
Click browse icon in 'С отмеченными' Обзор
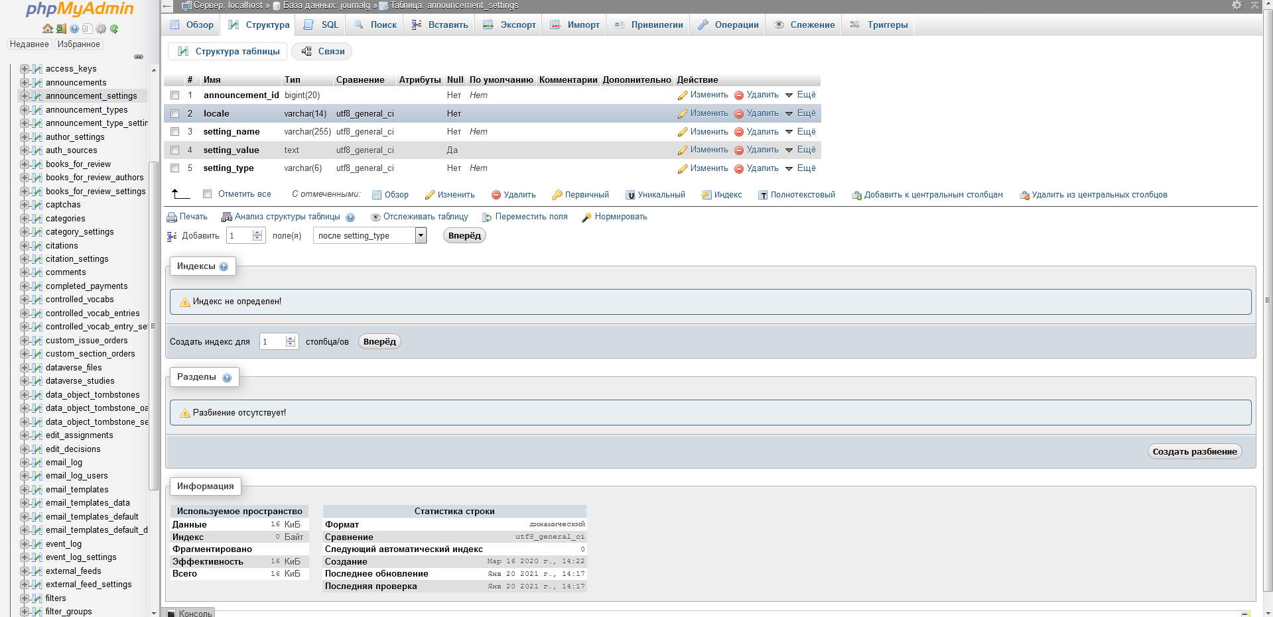click(x=377, y=195)
